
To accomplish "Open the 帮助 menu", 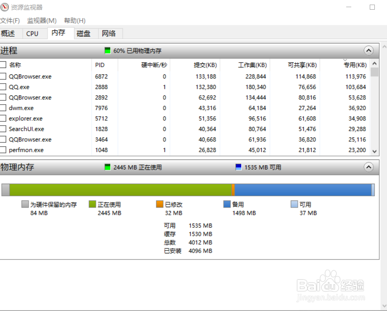I will coord(74,20).
